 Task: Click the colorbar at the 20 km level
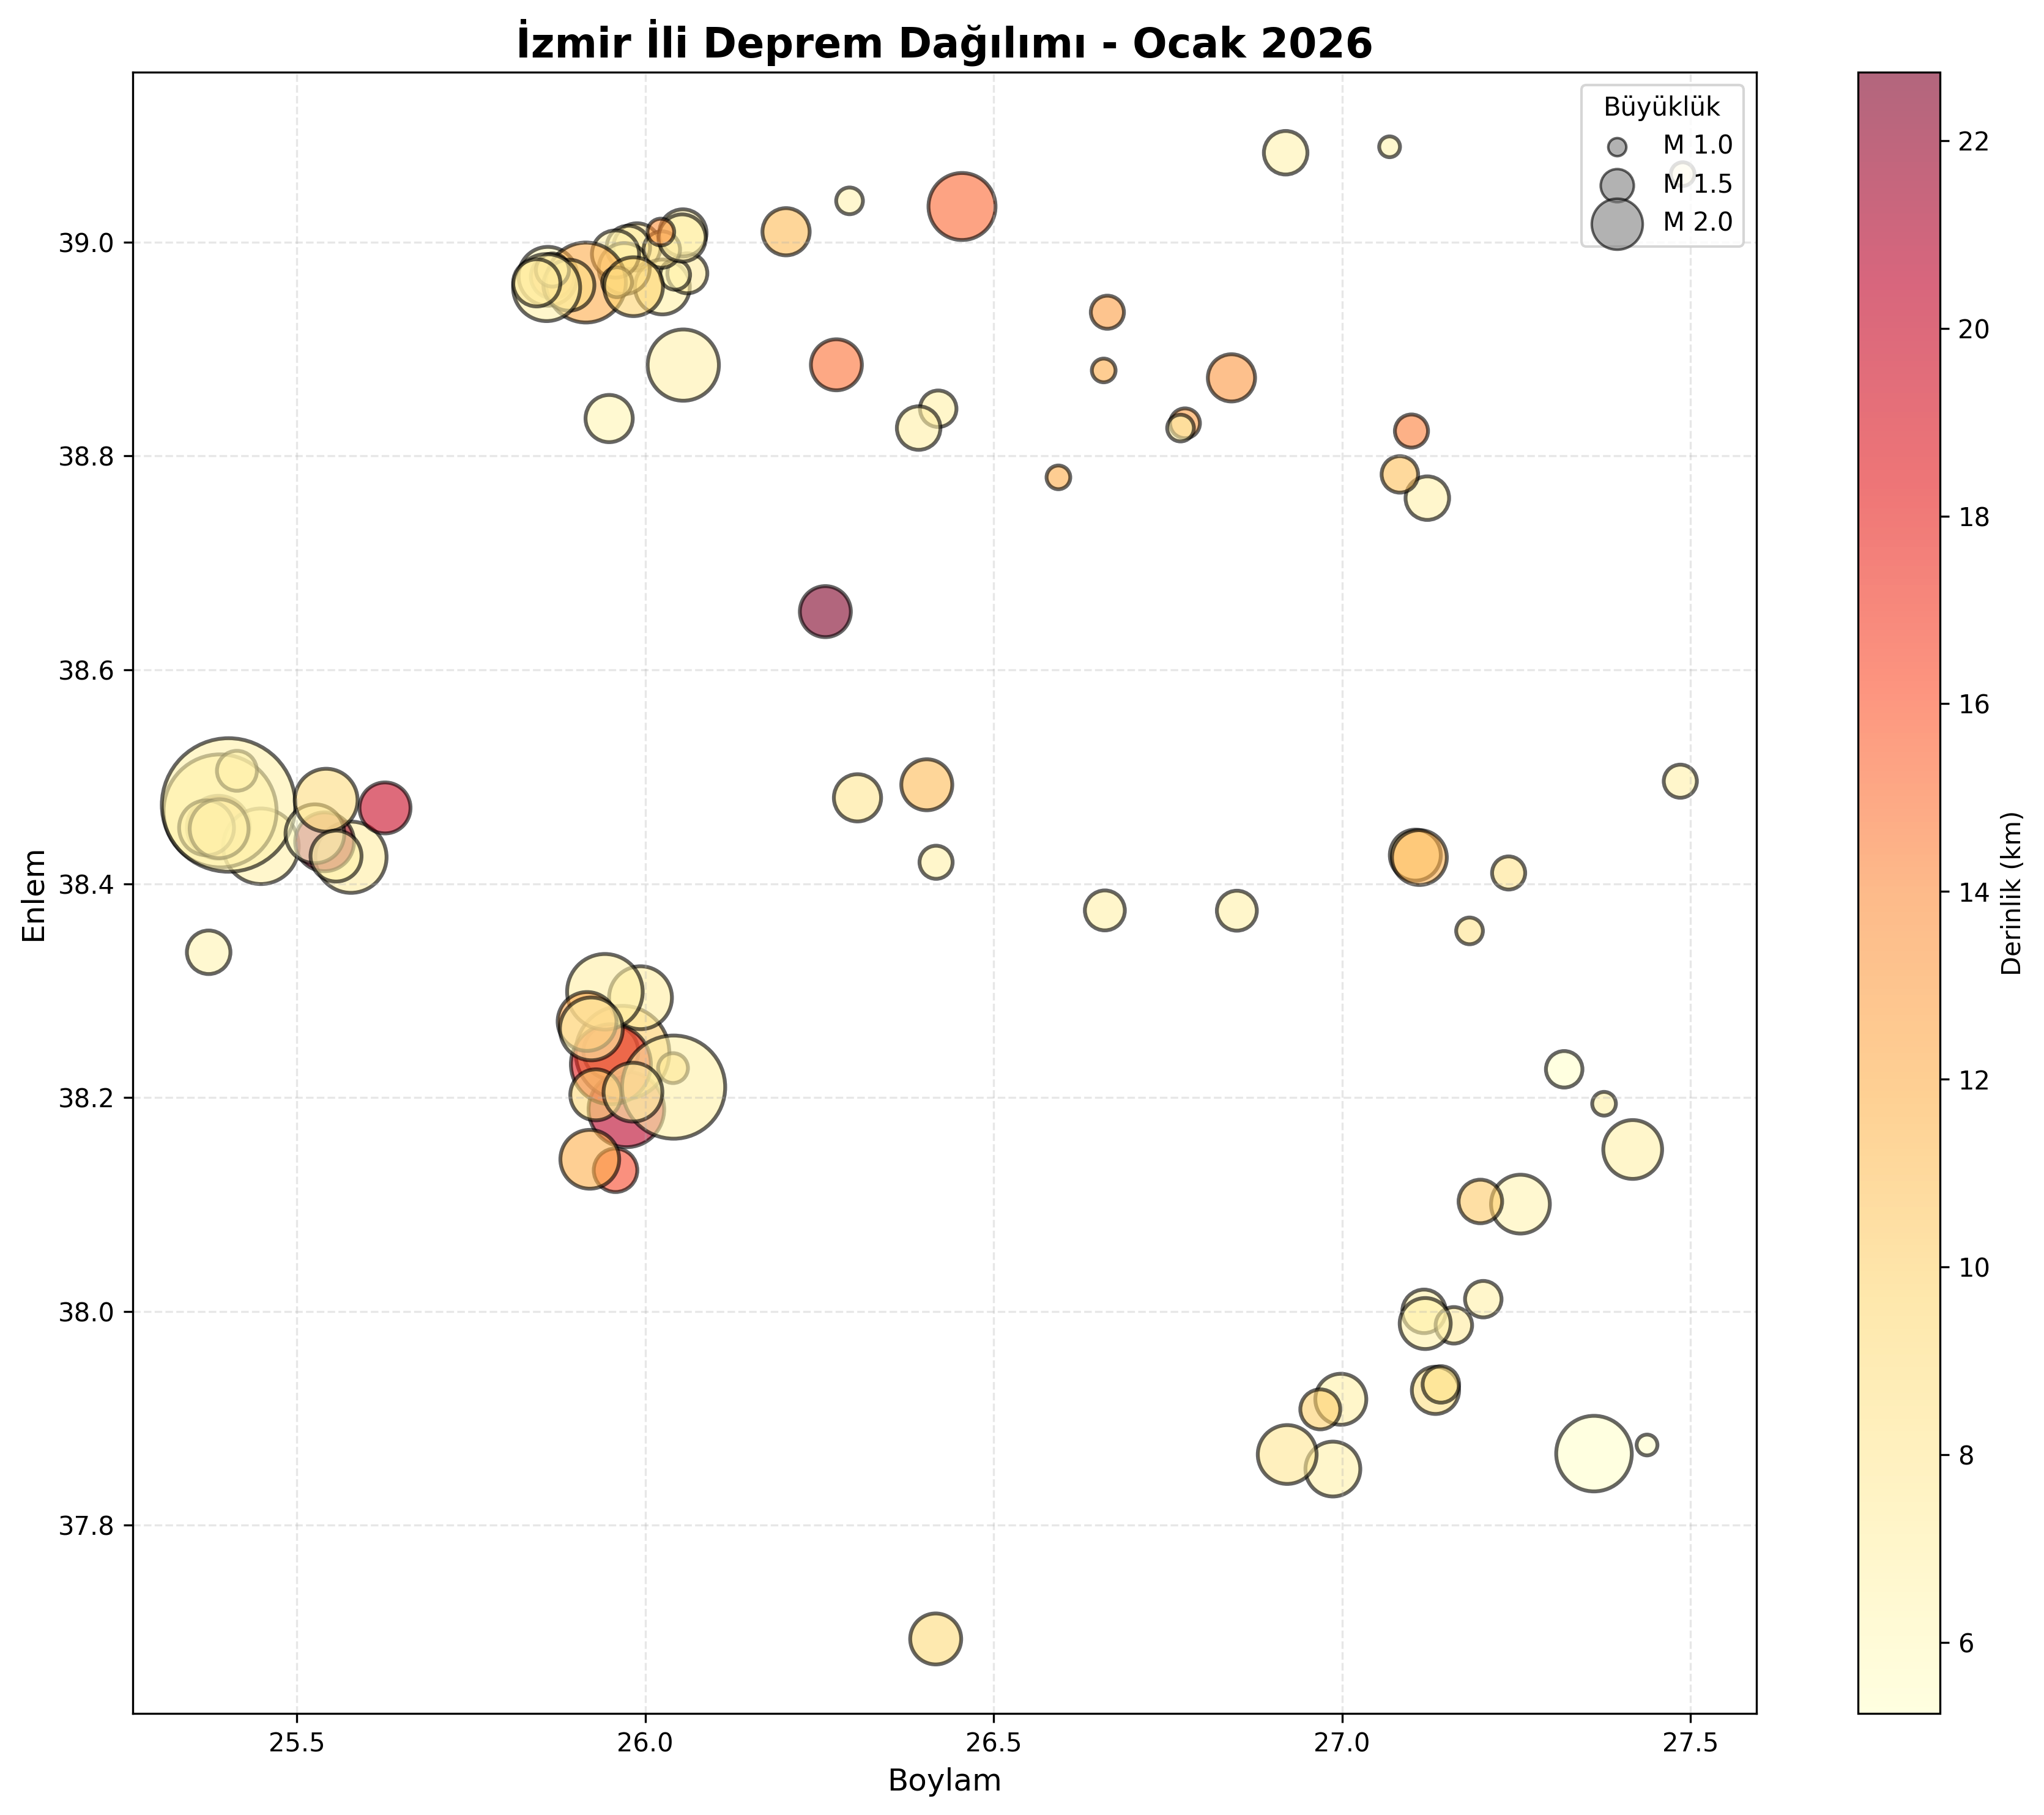[x=1898, y=329]
